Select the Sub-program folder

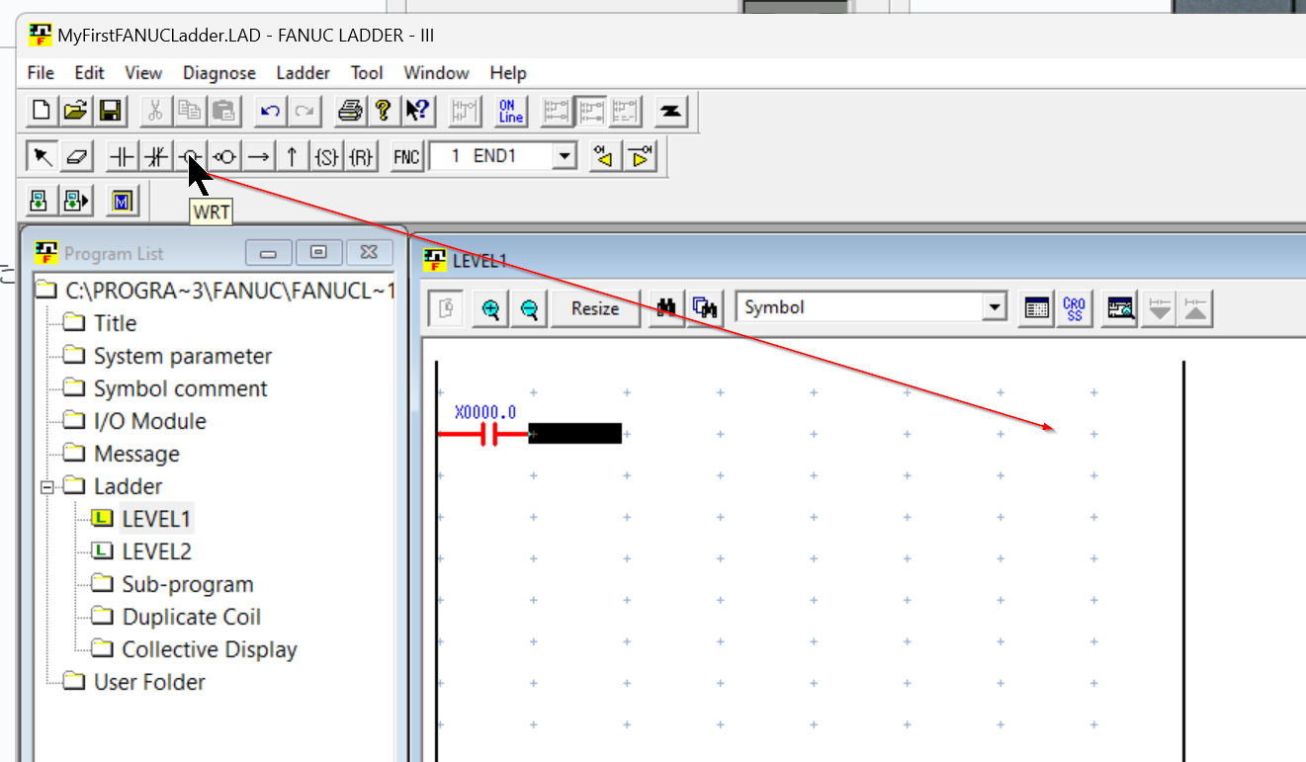pyautogui.click(x=188, y=584)
